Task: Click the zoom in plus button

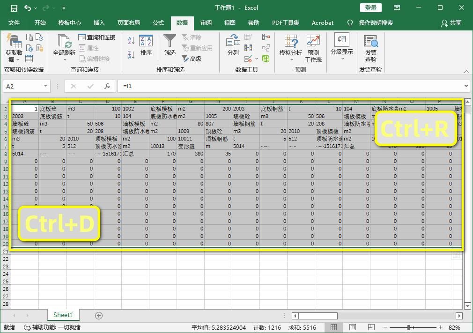Action: [x=440, y=327]
